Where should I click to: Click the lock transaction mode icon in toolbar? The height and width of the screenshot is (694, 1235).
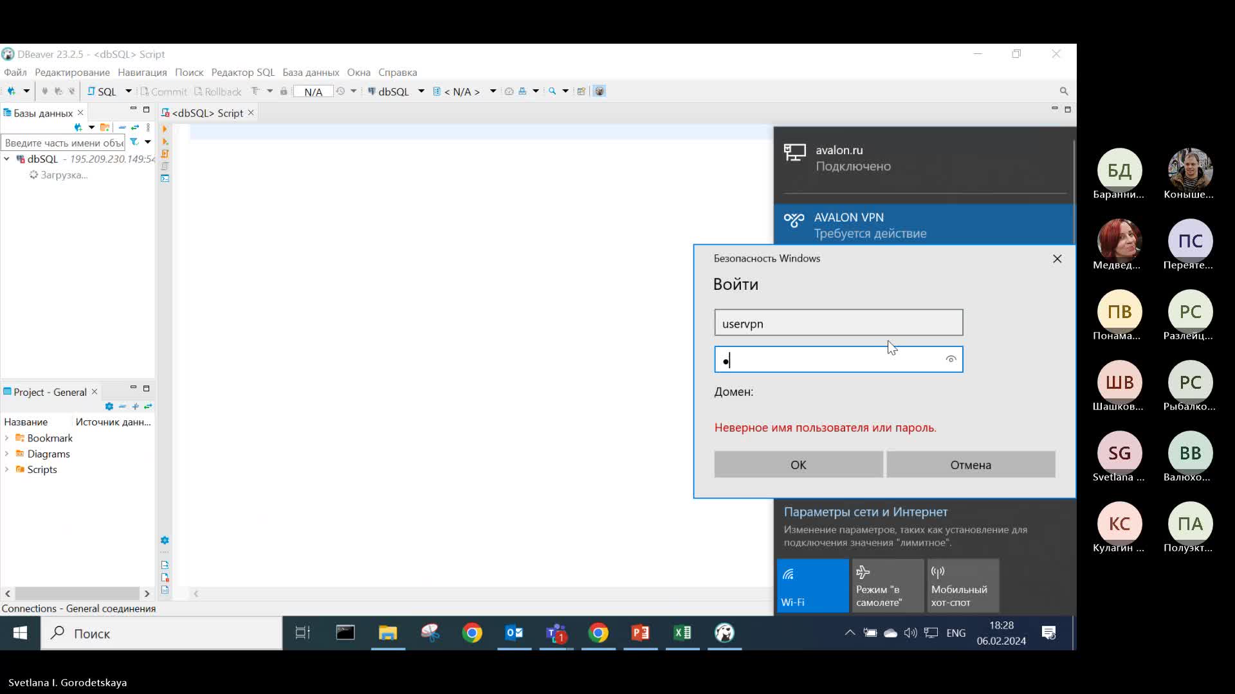[284, 91]
